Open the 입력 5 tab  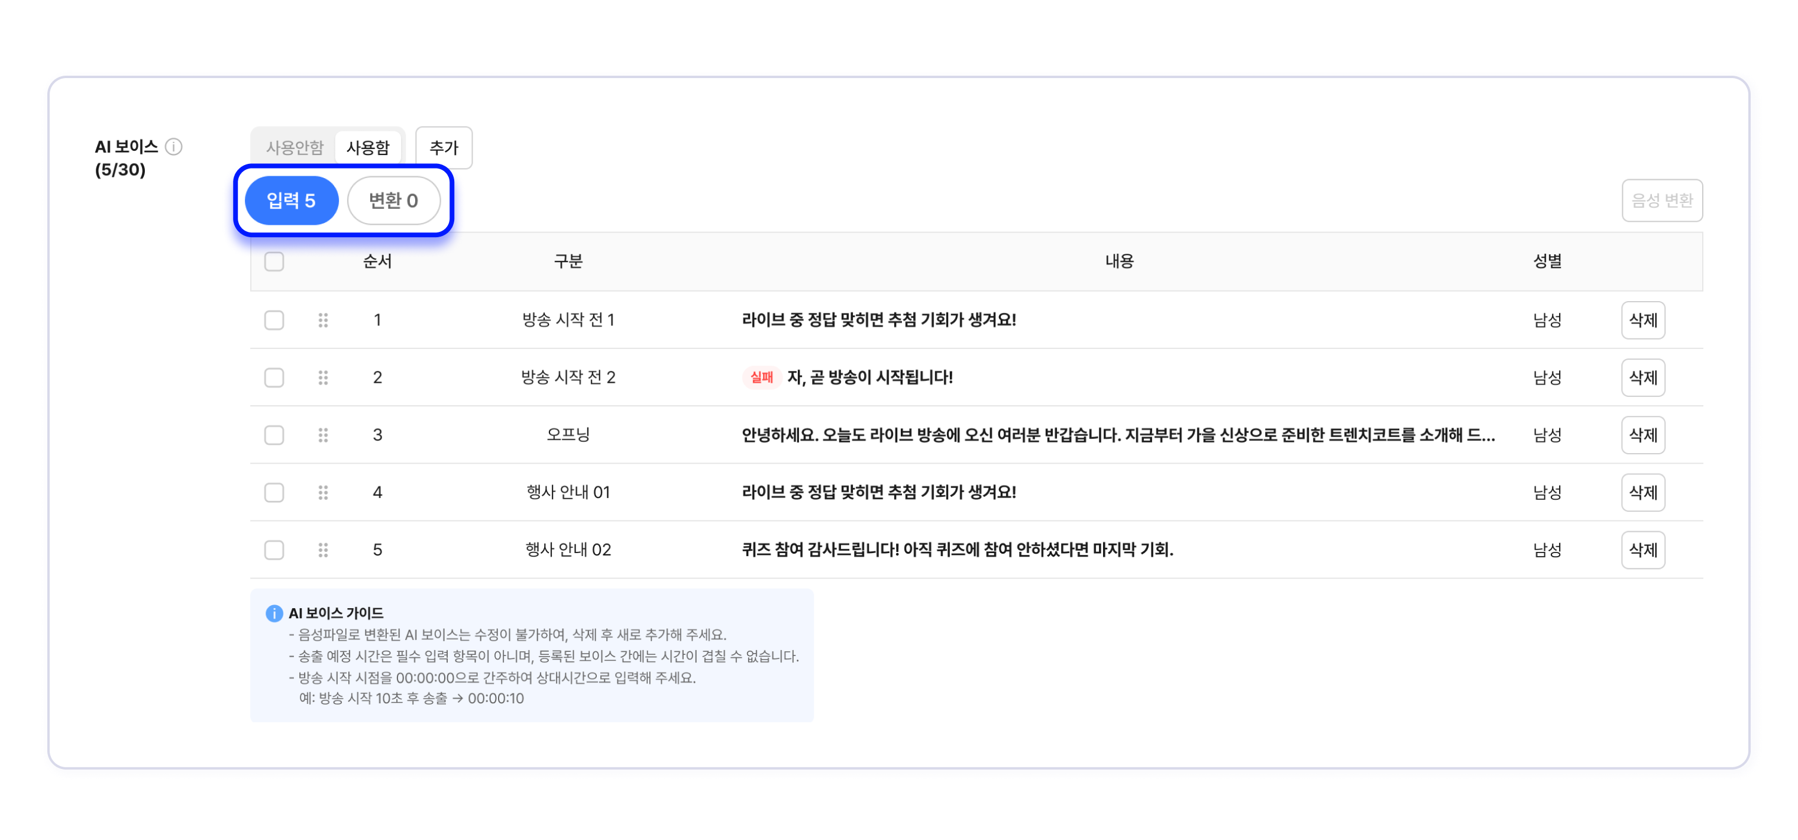point(292,201)
